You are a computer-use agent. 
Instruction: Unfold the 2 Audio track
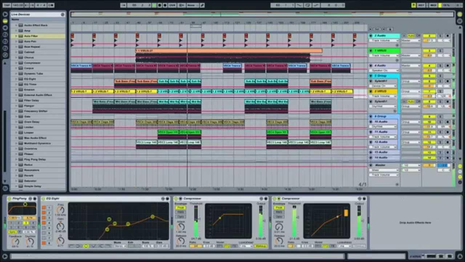click(371, 36)
